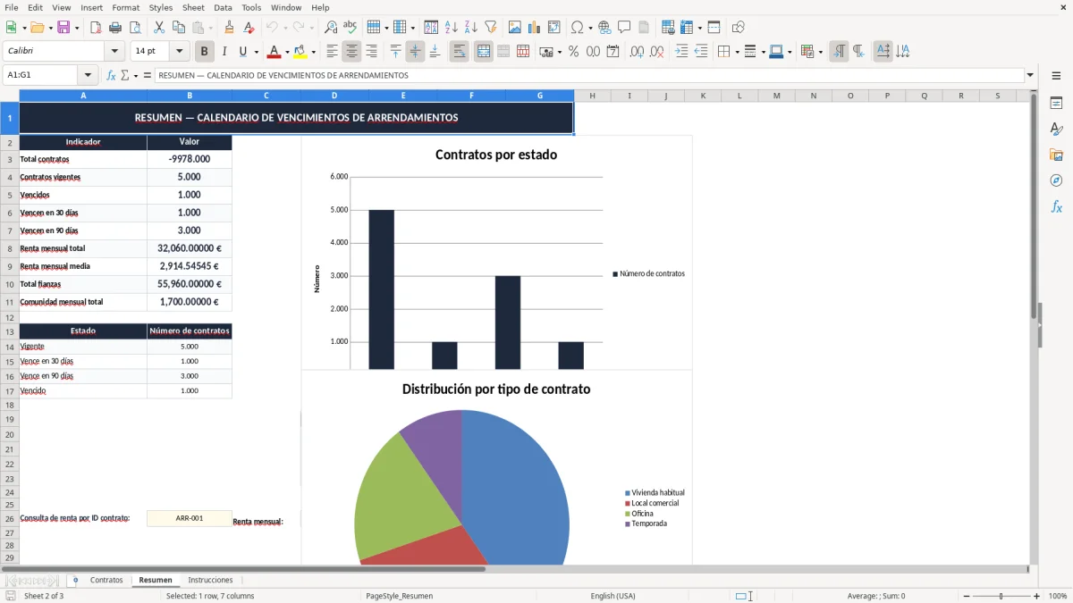The image size is (1073, 603).
Task: Open Sidebar Navigator compass icon
Action: [1056, 180]
